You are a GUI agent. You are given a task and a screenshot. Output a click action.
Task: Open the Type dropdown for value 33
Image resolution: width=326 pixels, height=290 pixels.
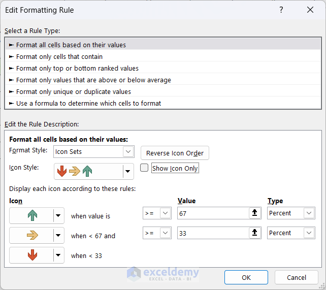[x=309, y=233]
